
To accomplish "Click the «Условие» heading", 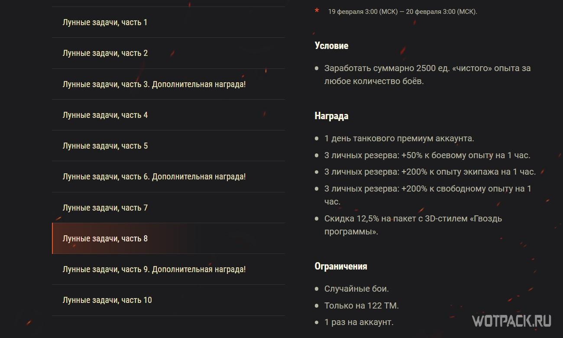I will (x=331, y=45).
